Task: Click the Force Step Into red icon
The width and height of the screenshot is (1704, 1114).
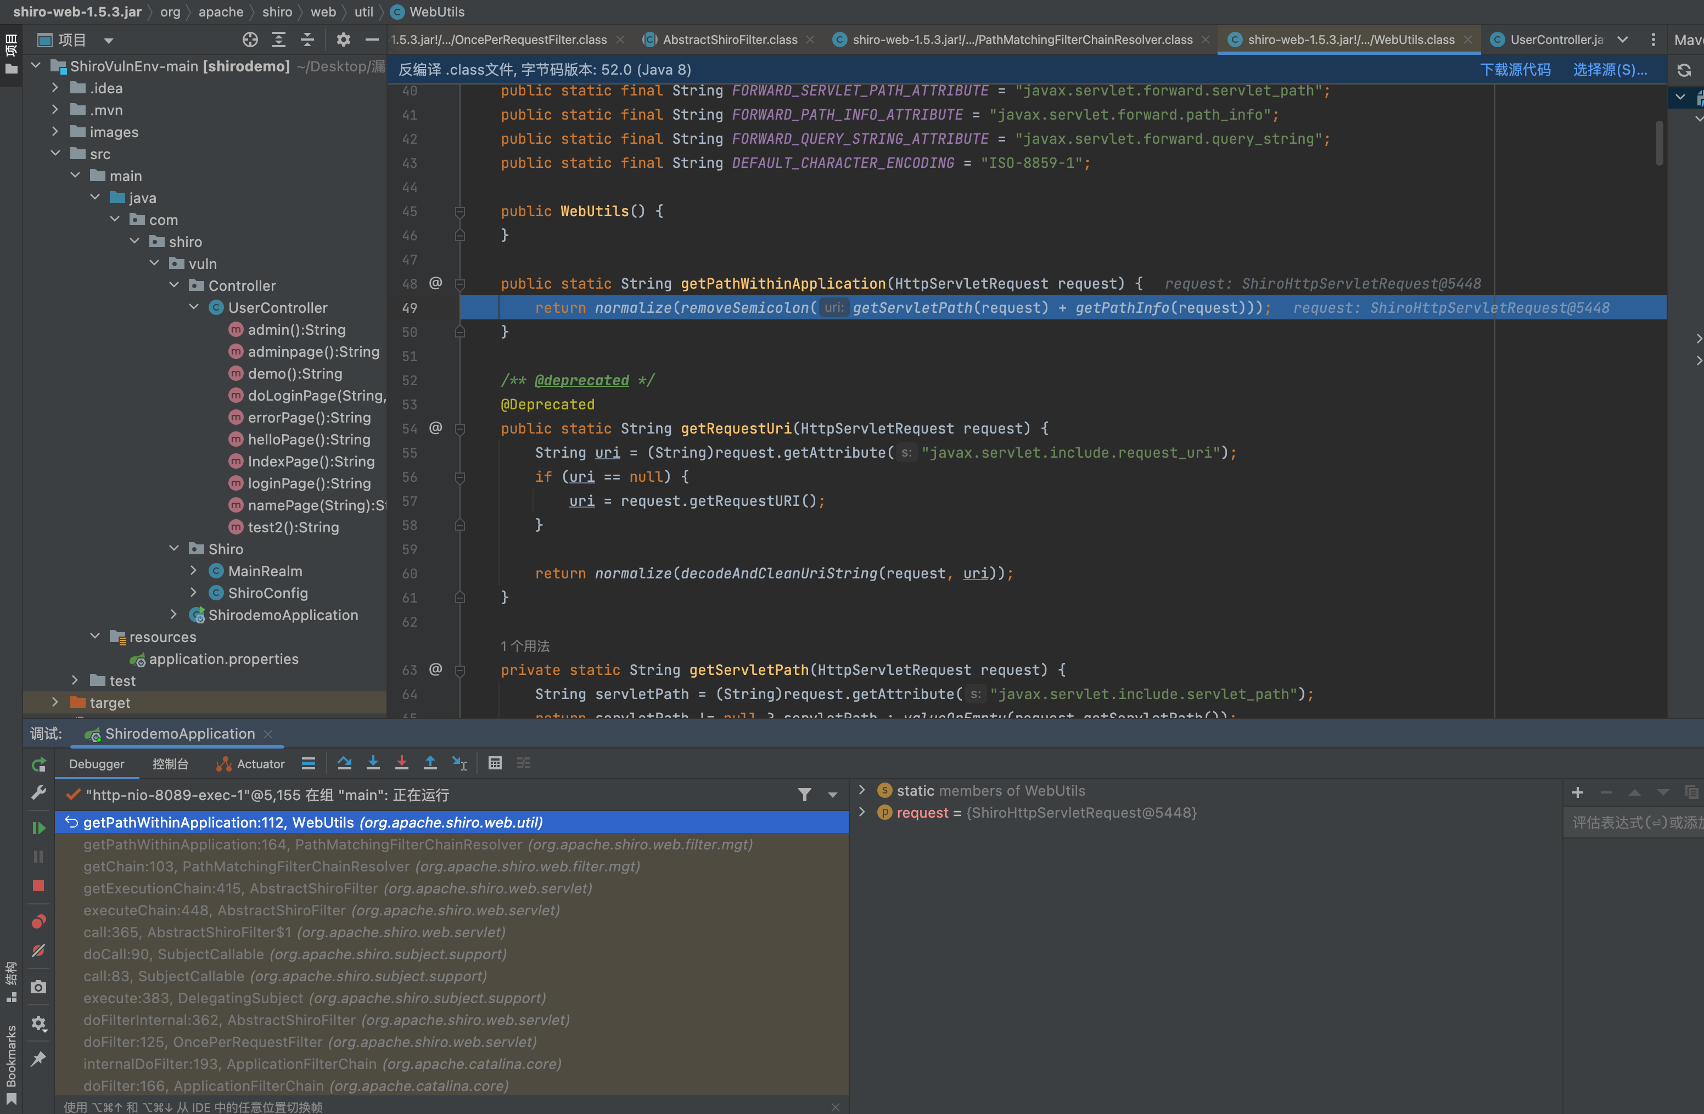Action: point(402,763)
